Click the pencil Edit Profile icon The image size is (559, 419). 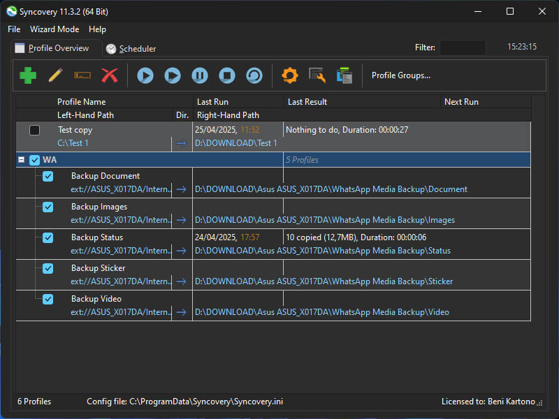[55, 75]
